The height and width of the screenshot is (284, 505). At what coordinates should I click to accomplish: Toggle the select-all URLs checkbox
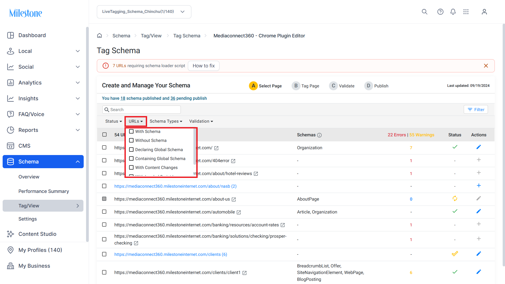pos(104,135)
